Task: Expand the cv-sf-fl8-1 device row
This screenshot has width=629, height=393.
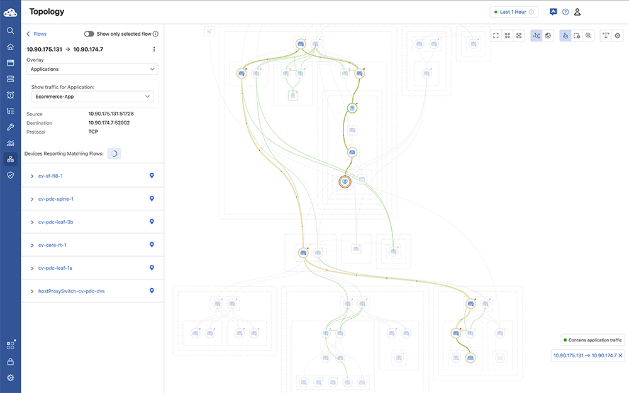Action: (32, 176)
